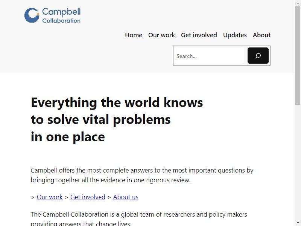Go to Updates in the top navigation
Image resolution: width=301 pixels, height=226 pixels.
coord(235,35)
